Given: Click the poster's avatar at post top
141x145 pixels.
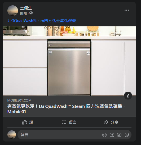Looking at the screenshot, I should click(13, 11).
